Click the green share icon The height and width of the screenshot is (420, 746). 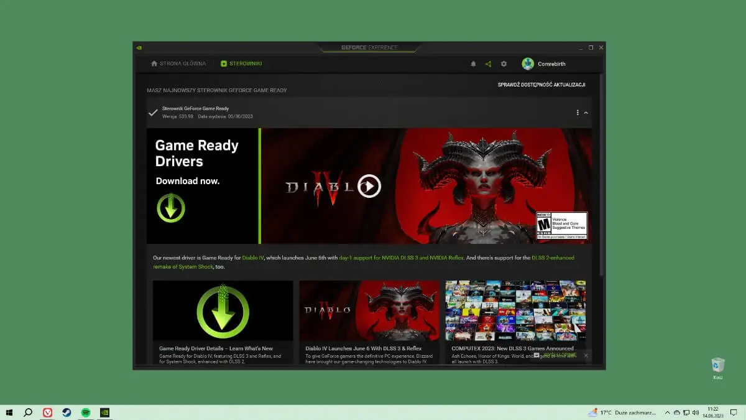tap(488, 64)
